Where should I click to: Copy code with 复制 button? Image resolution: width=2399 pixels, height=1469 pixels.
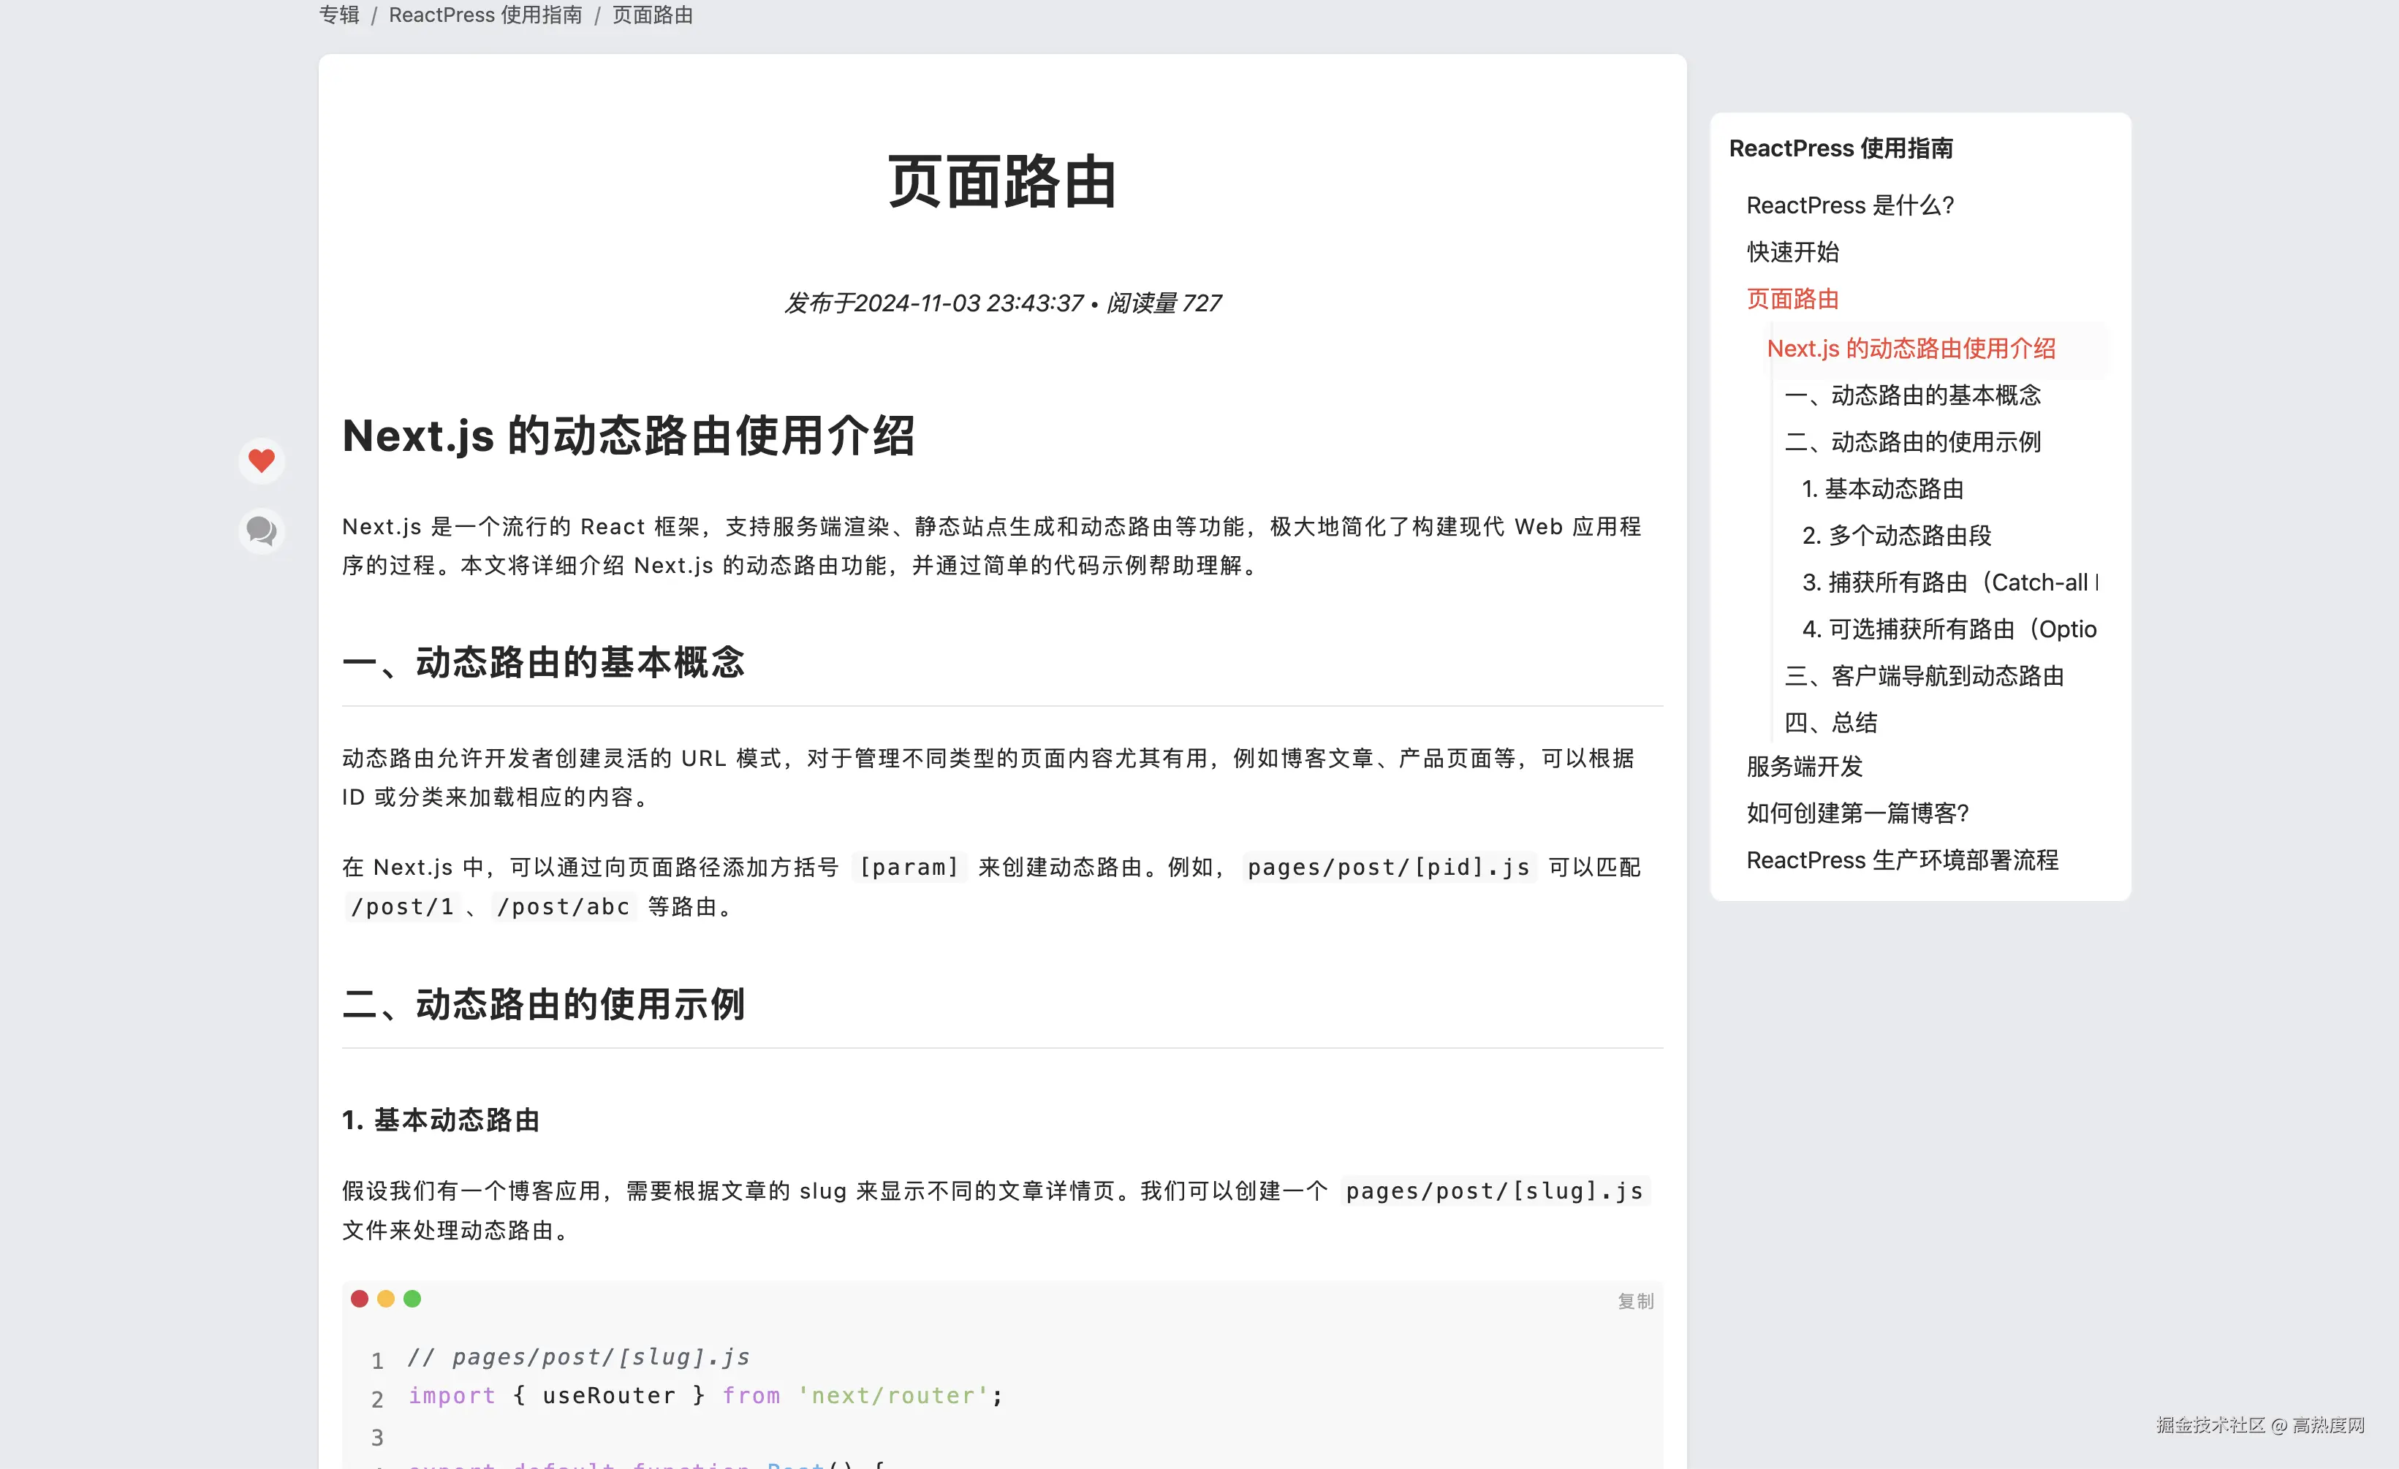pos(1634,1301)
